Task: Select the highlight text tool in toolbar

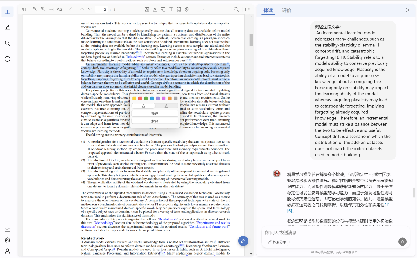Action: (x=147, y=10)
